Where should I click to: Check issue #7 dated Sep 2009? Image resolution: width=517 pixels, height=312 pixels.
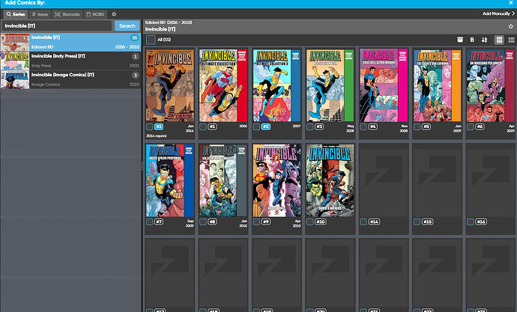tap(149, 221)
